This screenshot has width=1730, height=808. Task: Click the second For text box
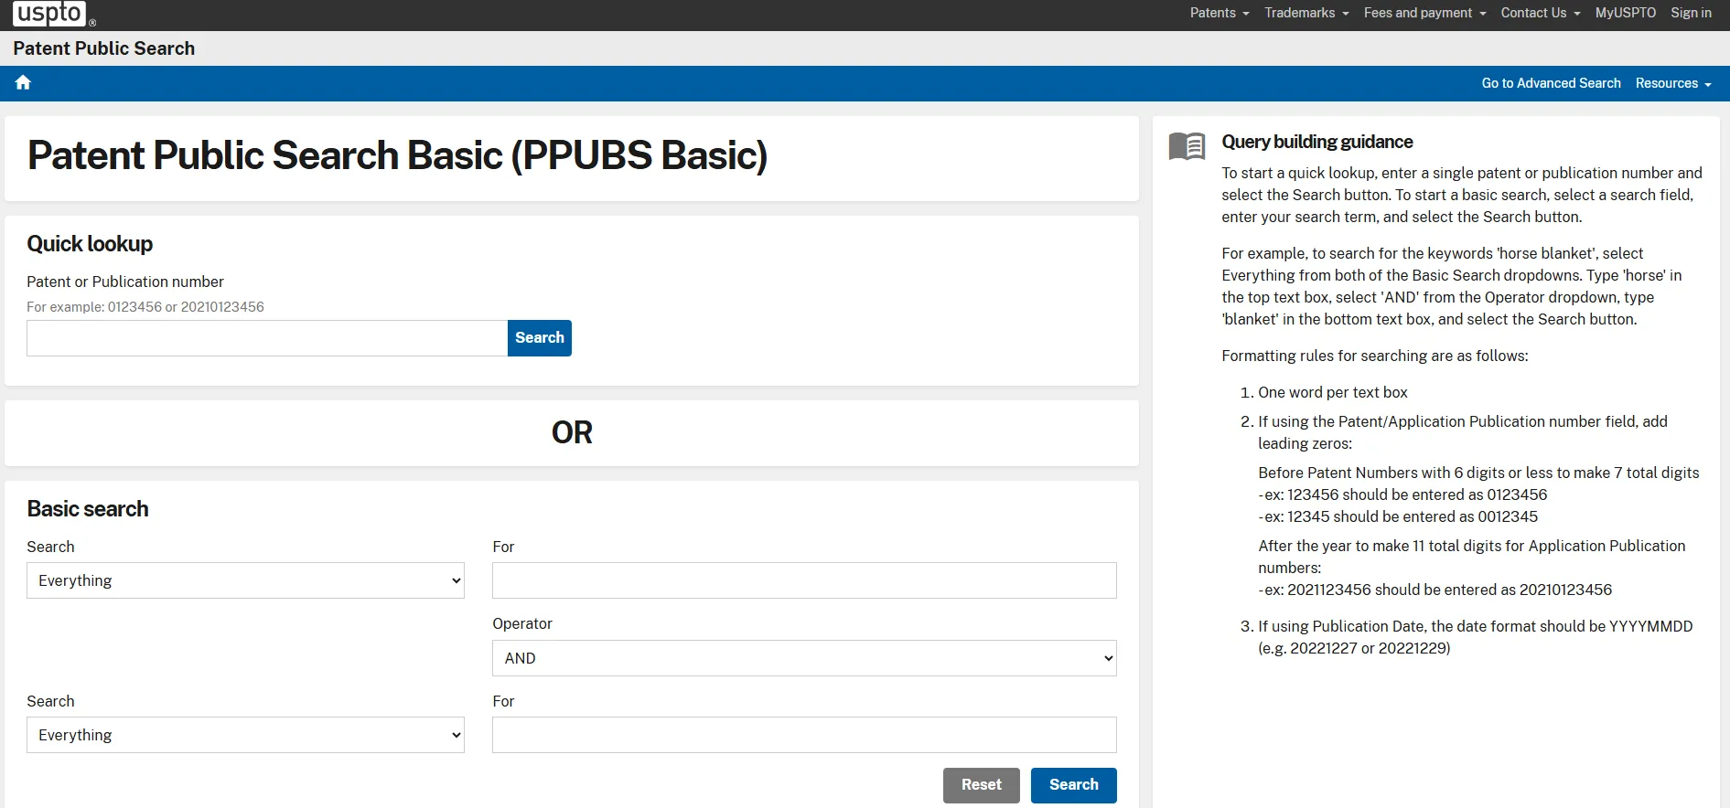point(804,735)
